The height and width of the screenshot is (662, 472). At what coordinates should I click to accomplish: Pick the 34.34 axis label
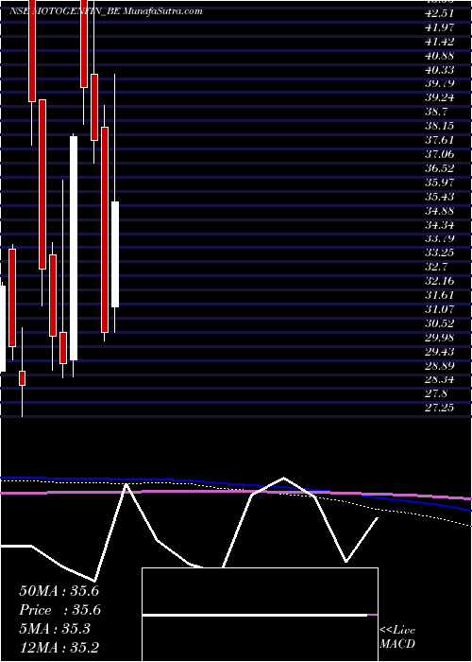pyautogui.click(x=440, y=225)
